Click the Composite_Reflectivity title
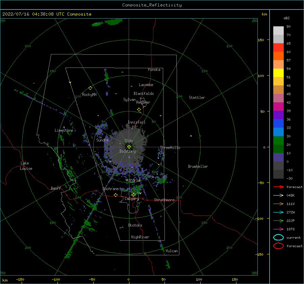This screenshot has width=304, height=284. [x=152, y=5]
